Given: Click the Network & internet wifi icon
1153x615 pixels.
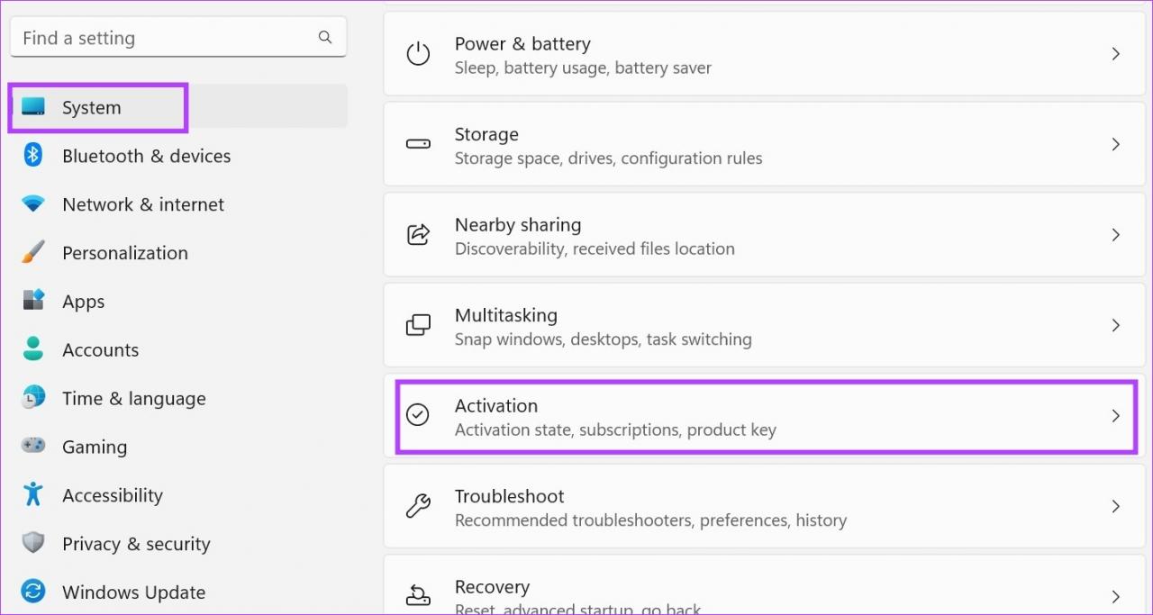Looking at the screenshot, I should point(33,204).
